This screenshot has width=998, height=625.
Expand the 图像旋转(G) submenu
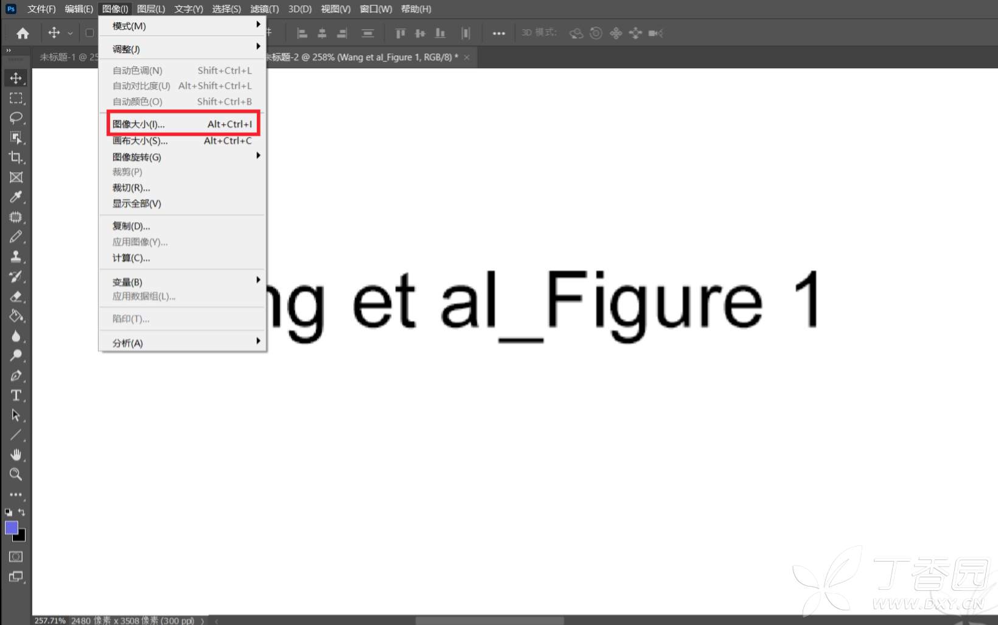point(183,157)
